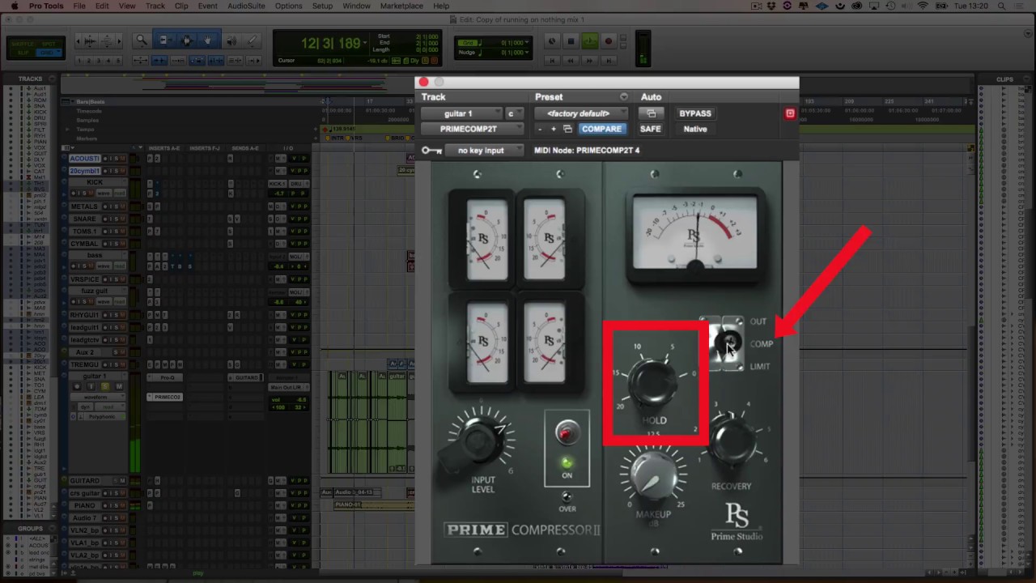Open the Spotlight search icon in menu bar
1036x583 pixels.
click(1000, 6)
